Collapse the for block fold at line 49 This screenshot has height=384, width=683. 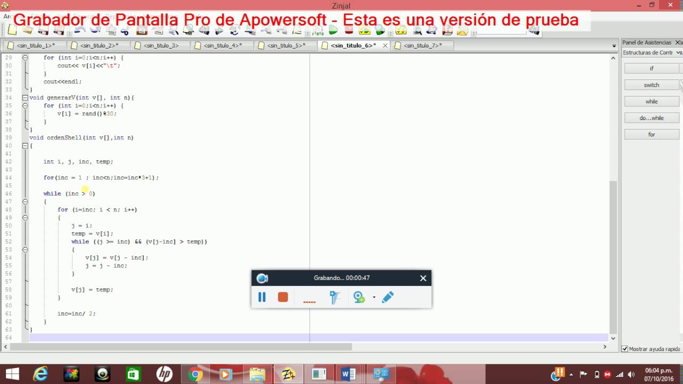(x=25, y=218)
